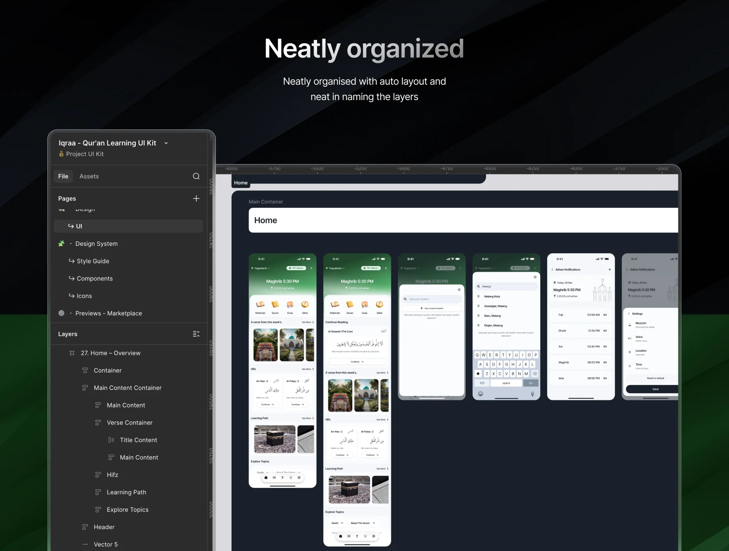This screenshot has height=551, width=729.
Task: Toggle the Fajr adhan sound icon
Action: click(x=605, y=315)
